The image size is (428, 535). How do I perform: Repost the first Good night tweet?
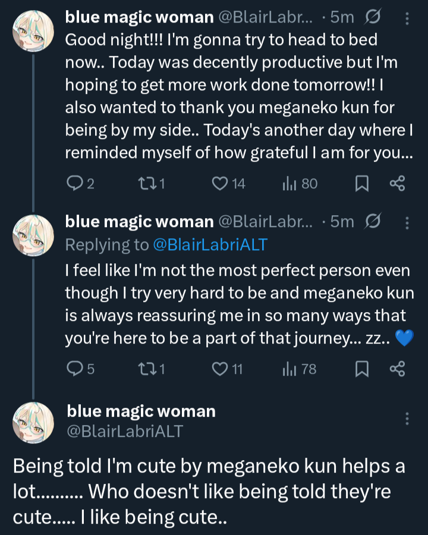(145, 184)
